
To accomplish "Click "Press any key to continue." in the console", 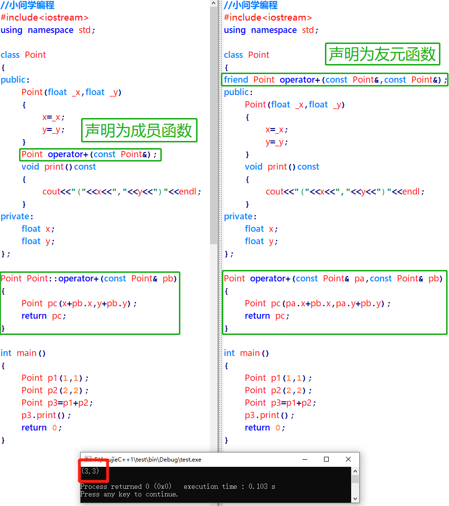I will pos(129,494).
